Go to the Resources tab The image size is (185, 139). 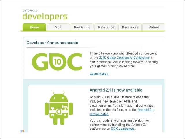pyautogui.click(x=130, y=27)
